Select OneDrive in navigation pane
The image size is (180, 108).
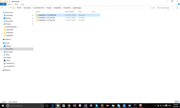coord(8,39)
